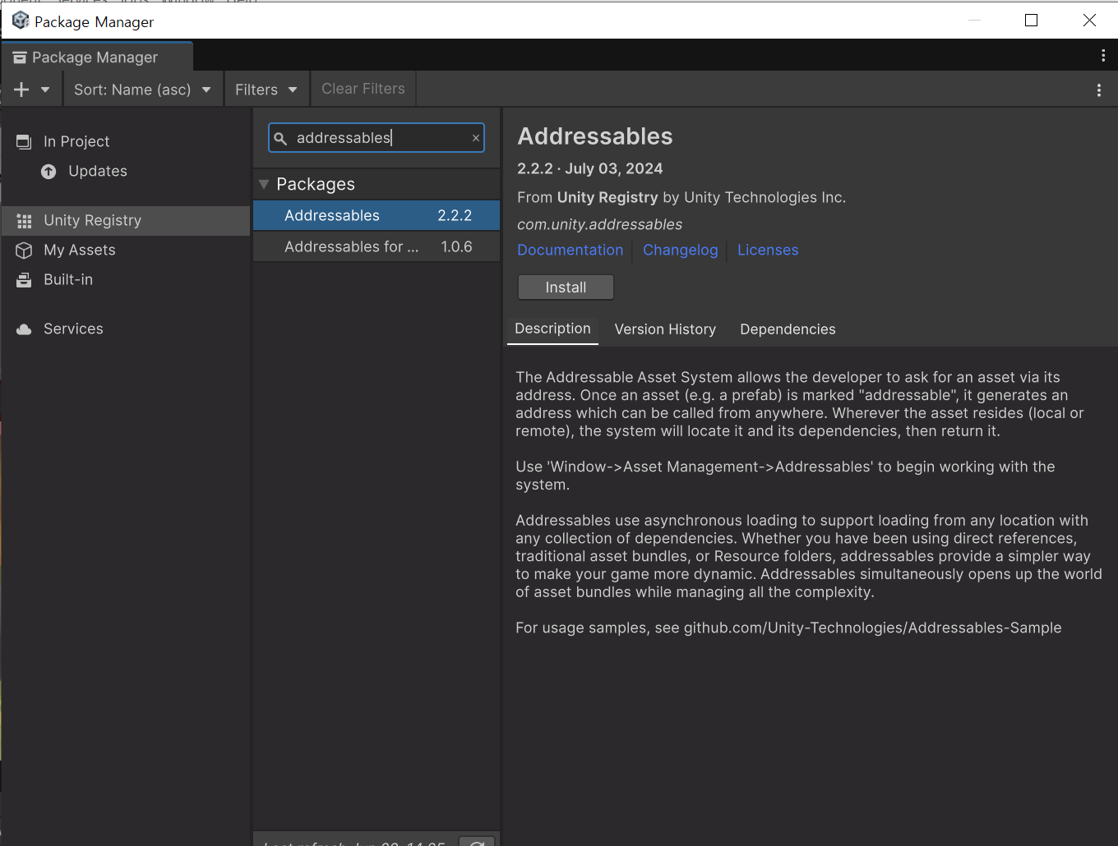Click the Unity logo in the title bar
1118x846 pixels.
pyautogui.click(x=21, y=21)
